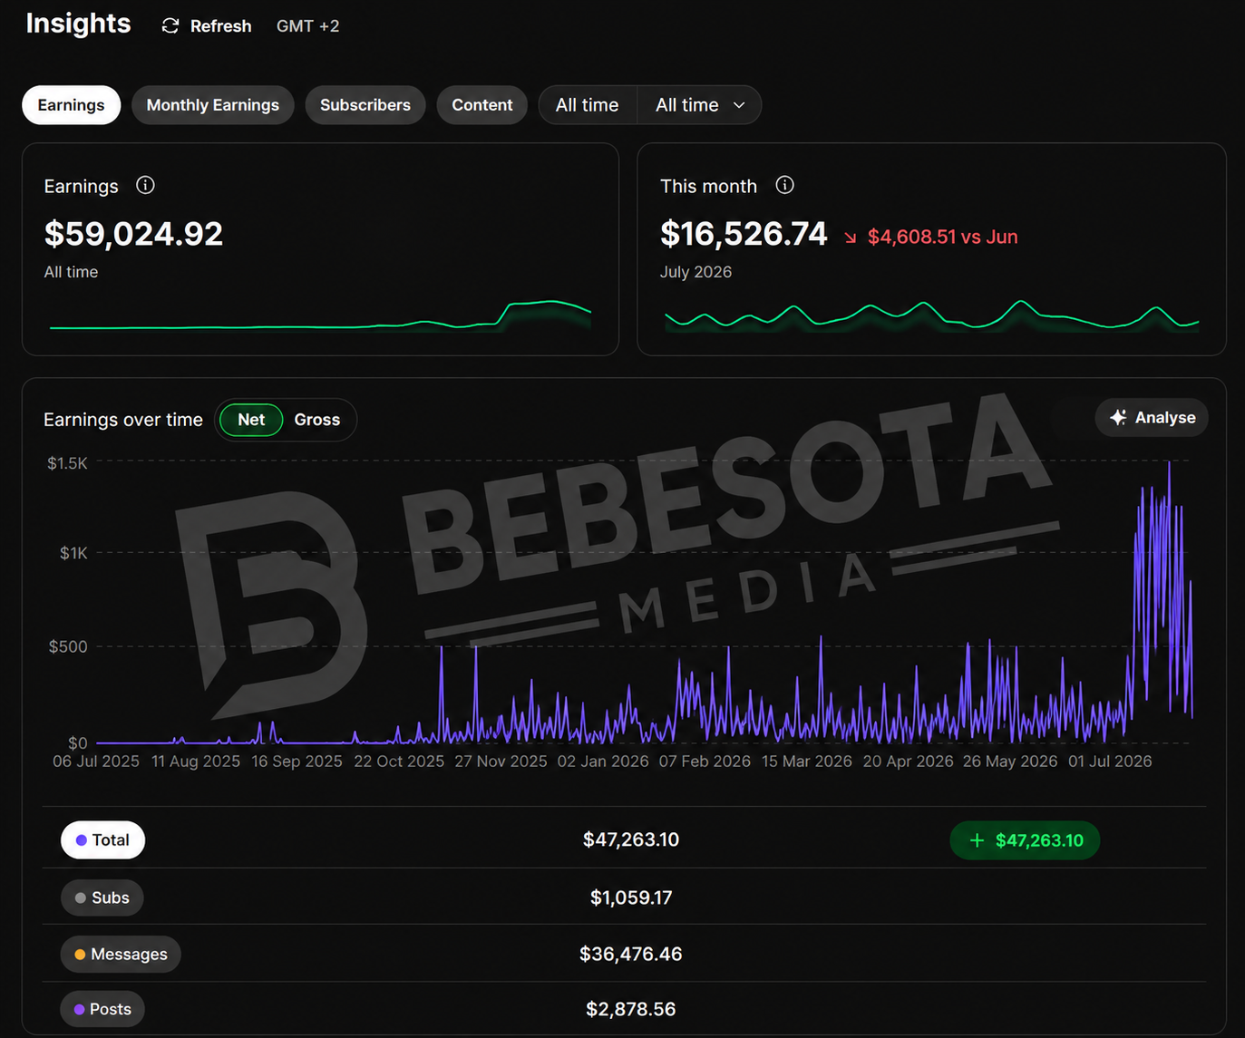
Task: Open the This month info icon
Action: point(785,185)
